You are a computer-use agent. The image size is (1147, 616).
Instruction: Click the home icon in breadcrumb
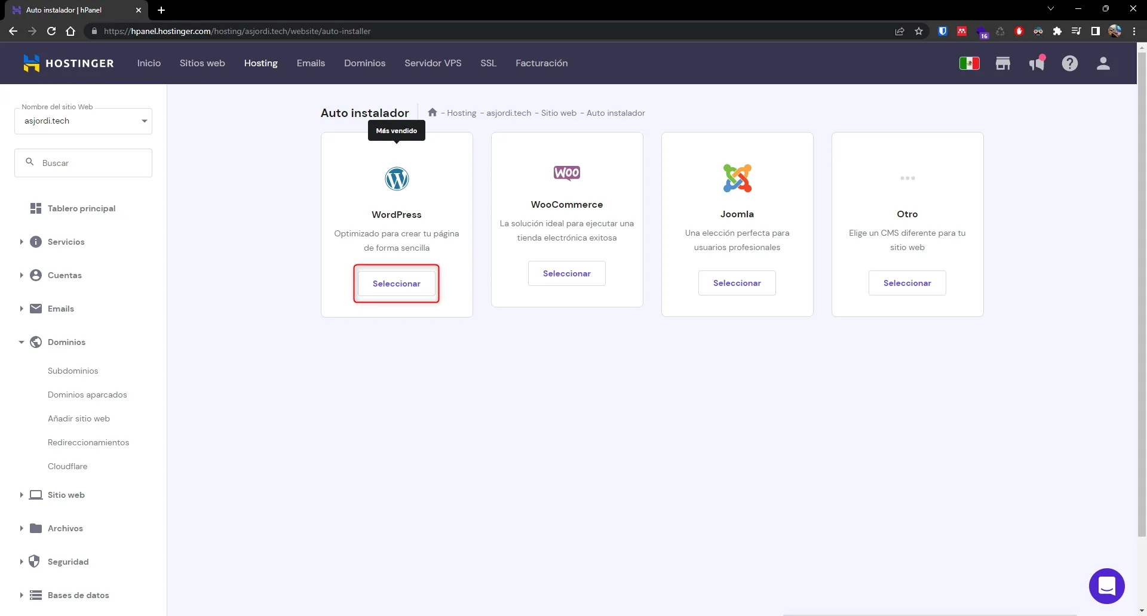click(x=433, y=112)
